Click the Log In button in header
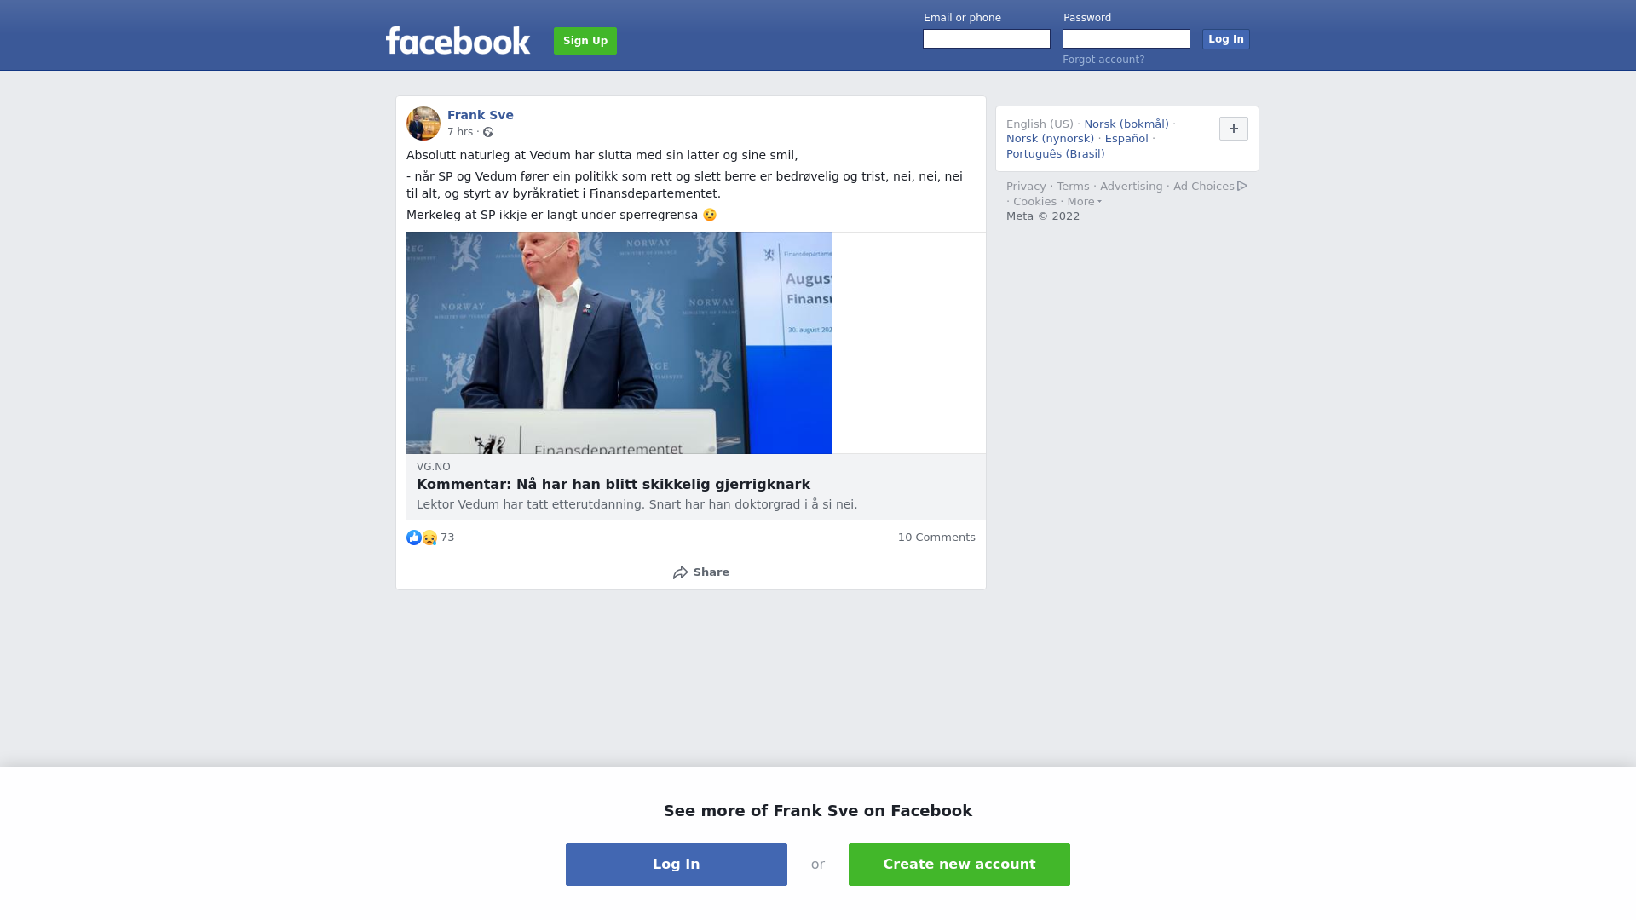The image size is (1636, 920). point(1226,39)
